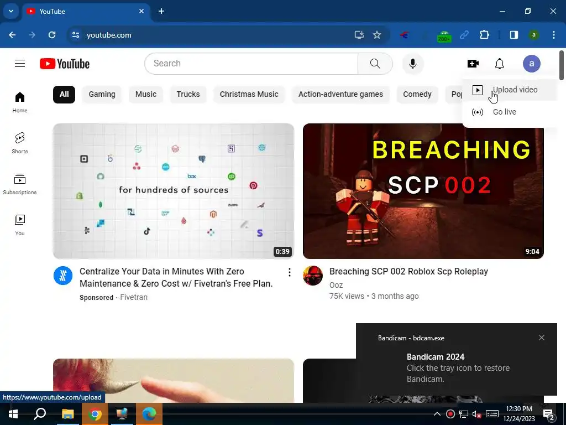View site information icon in address bar
The image size is (566, 425).
(75, 35)
